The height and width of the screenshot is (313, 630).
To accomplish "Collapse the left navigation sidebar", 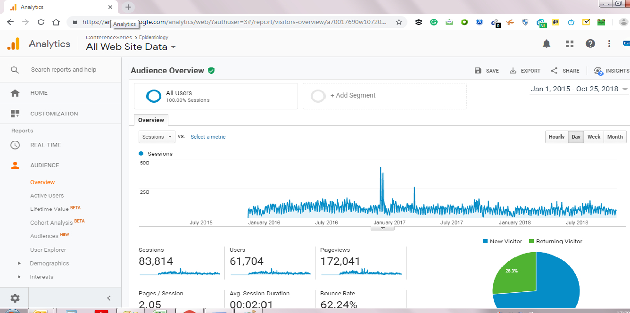I will point(109,298).
